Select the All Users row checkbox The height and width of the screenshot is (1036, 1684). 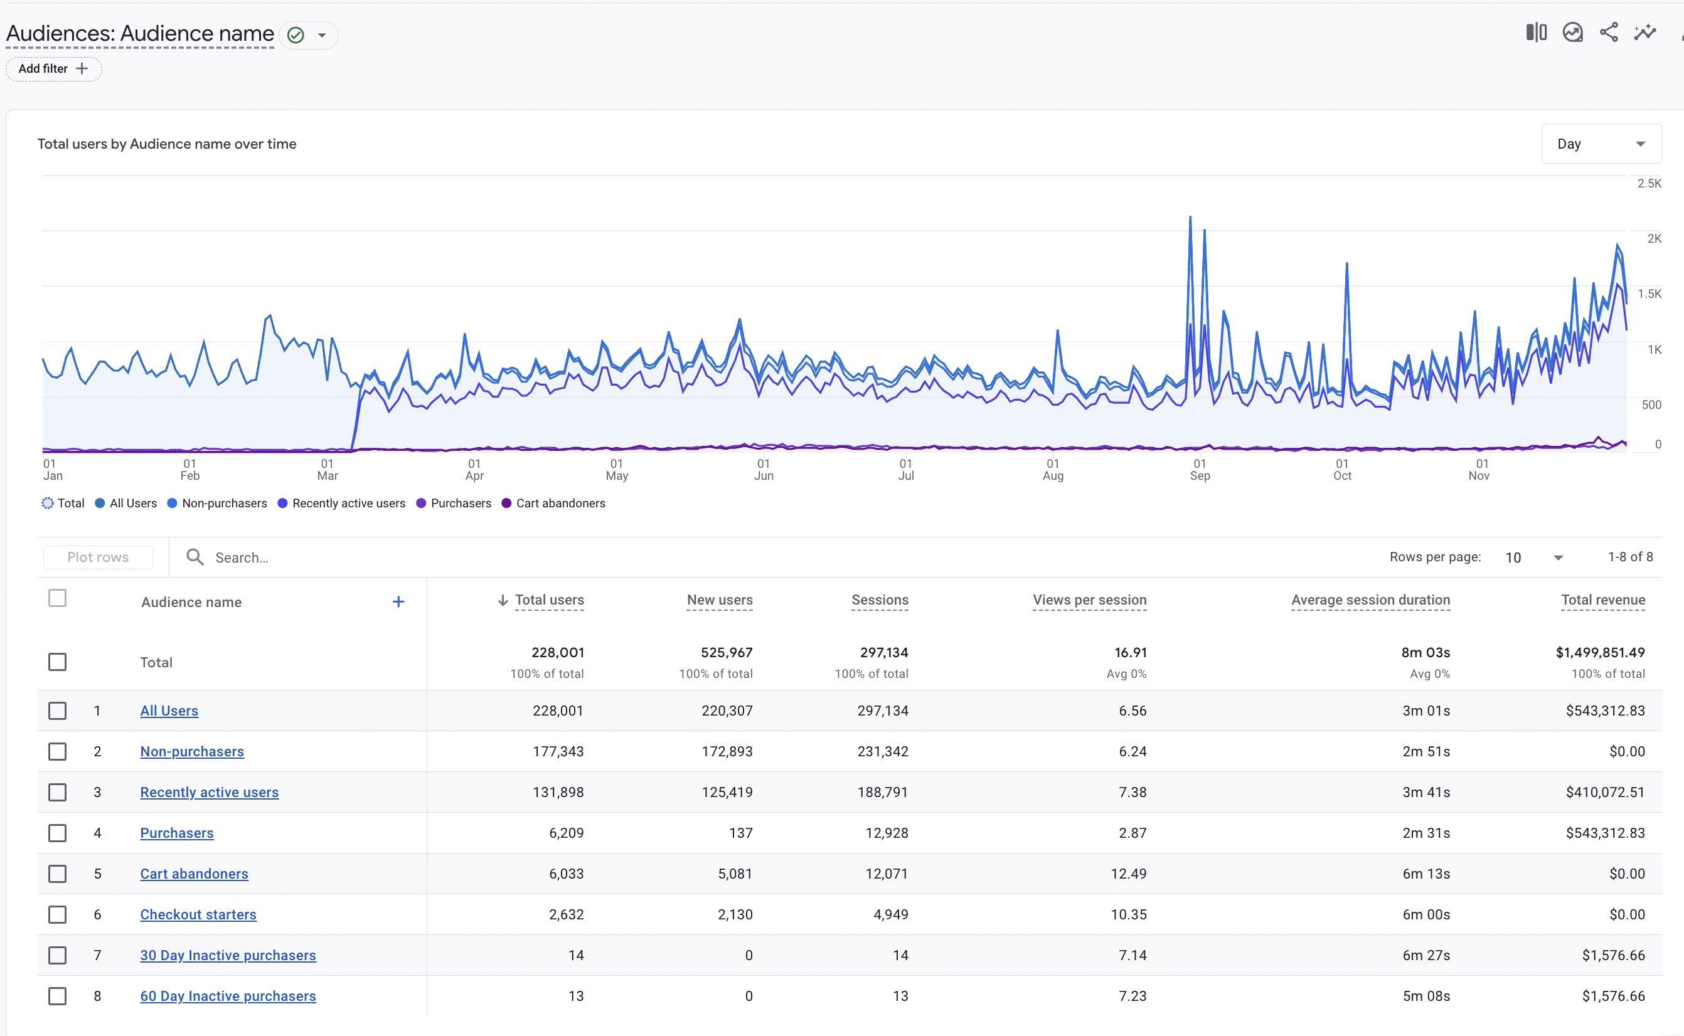(x=58, y=711)
